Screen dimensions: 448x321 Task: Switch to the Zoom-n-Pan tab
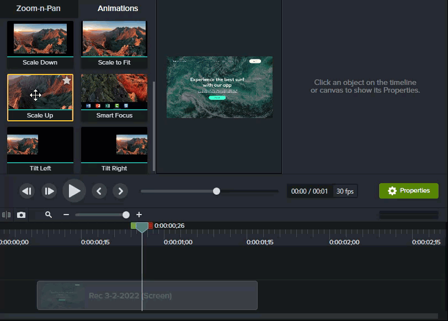click(x=39, y=8)
